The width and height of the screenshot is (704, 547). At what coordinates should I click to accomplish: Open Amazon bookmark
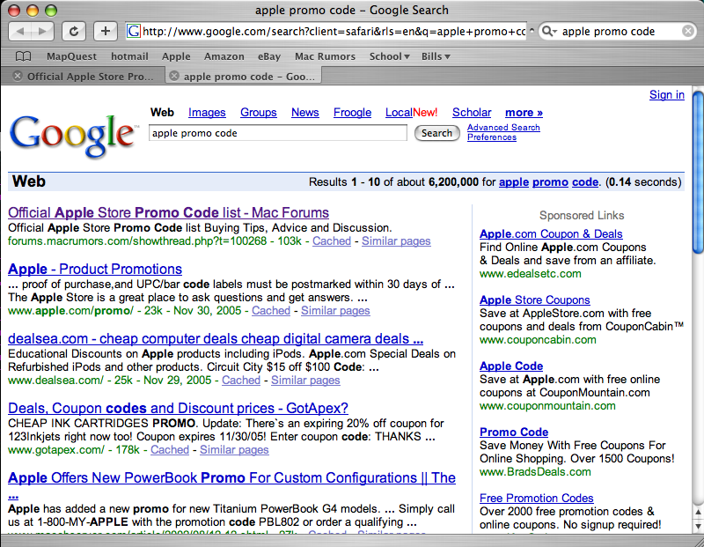click(x=224, y=56)
